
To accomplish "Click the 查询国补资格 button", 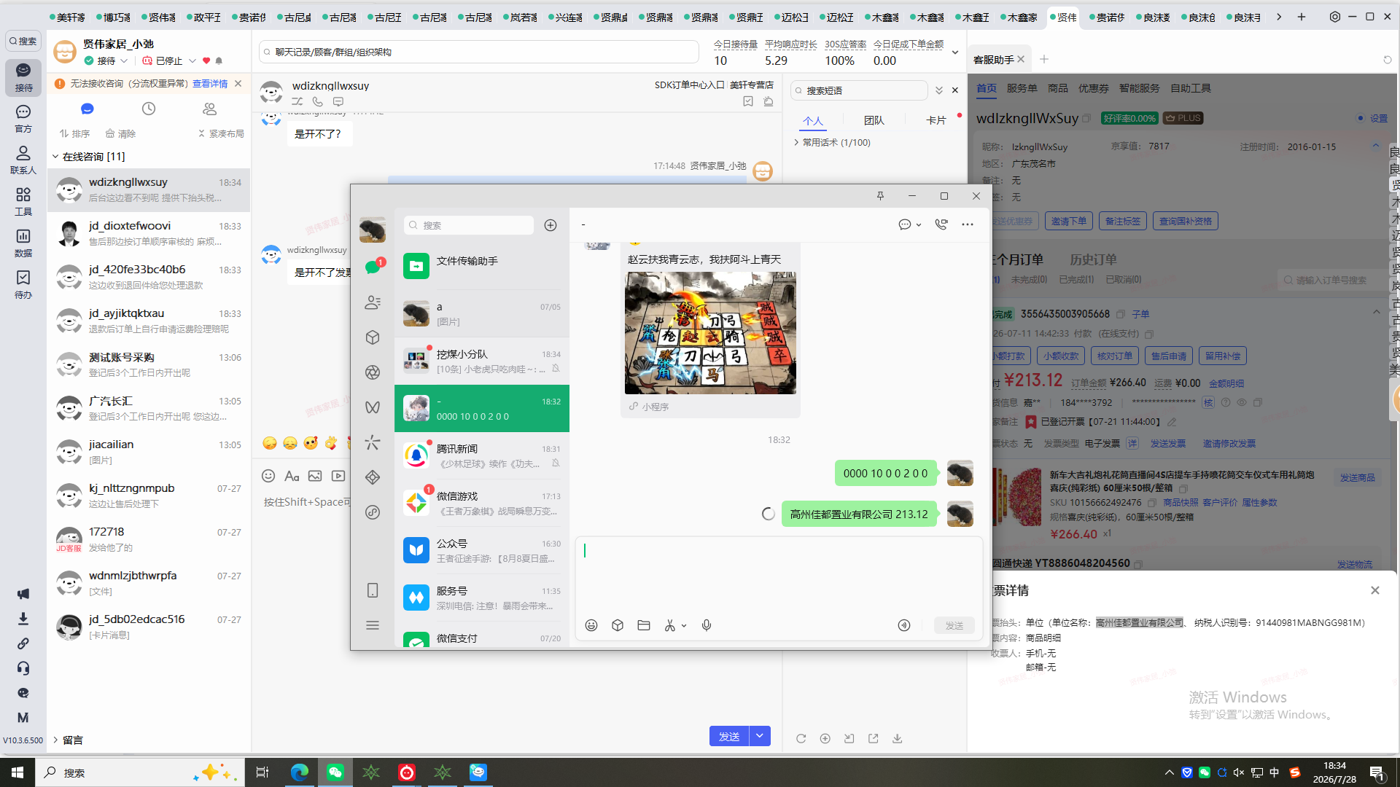I will click(1186, 221).
